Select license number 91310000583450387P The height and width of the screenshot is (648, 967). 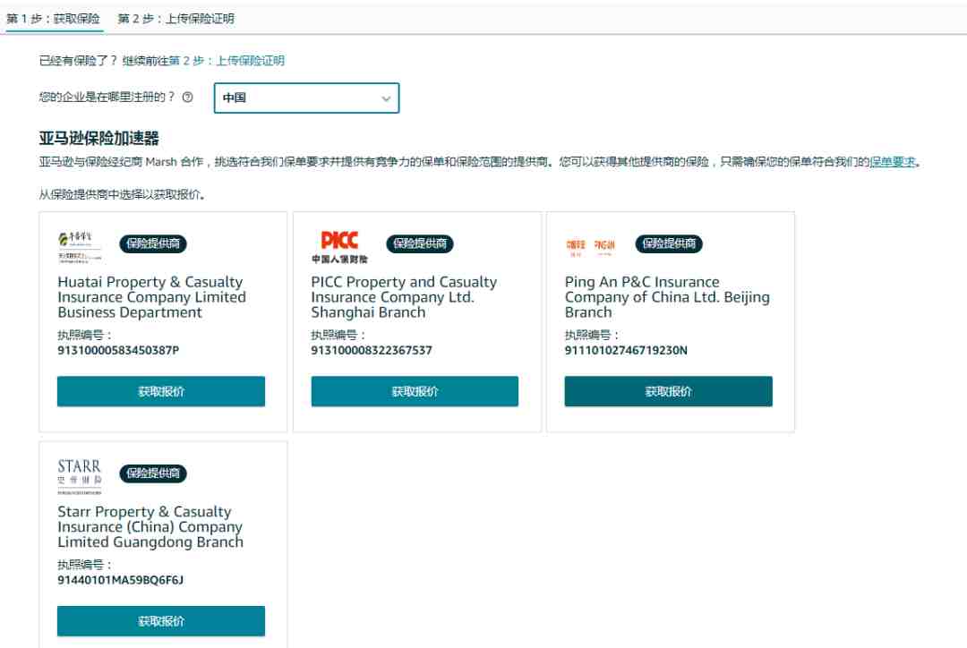tap(118, 350)
